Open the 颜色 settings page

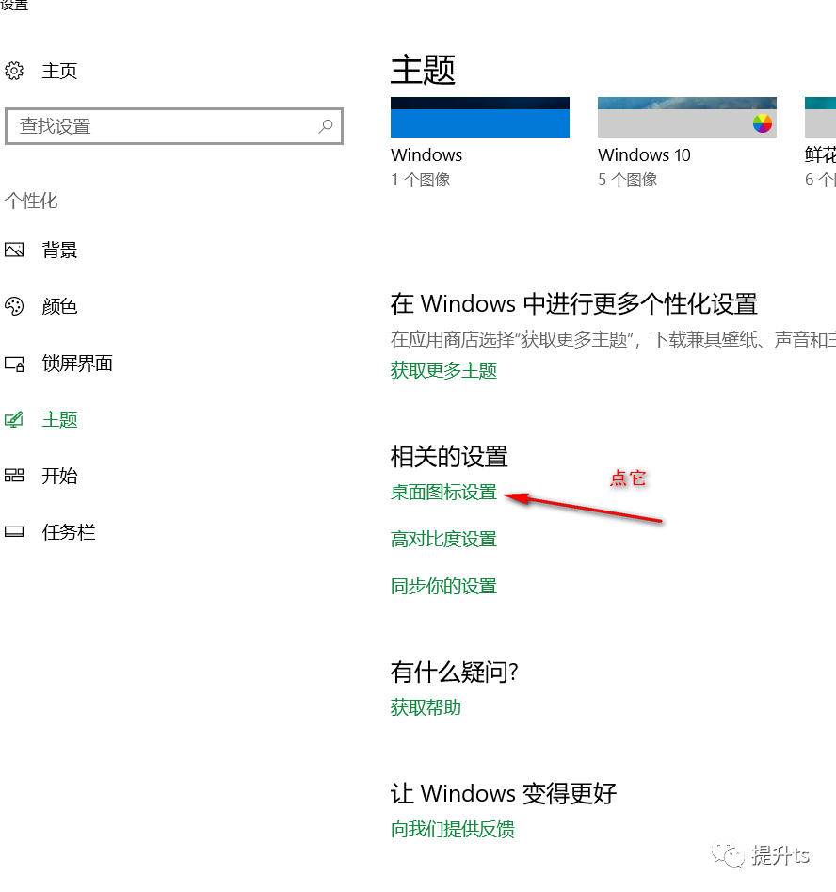pyautogui.click(x=59, y=306)
